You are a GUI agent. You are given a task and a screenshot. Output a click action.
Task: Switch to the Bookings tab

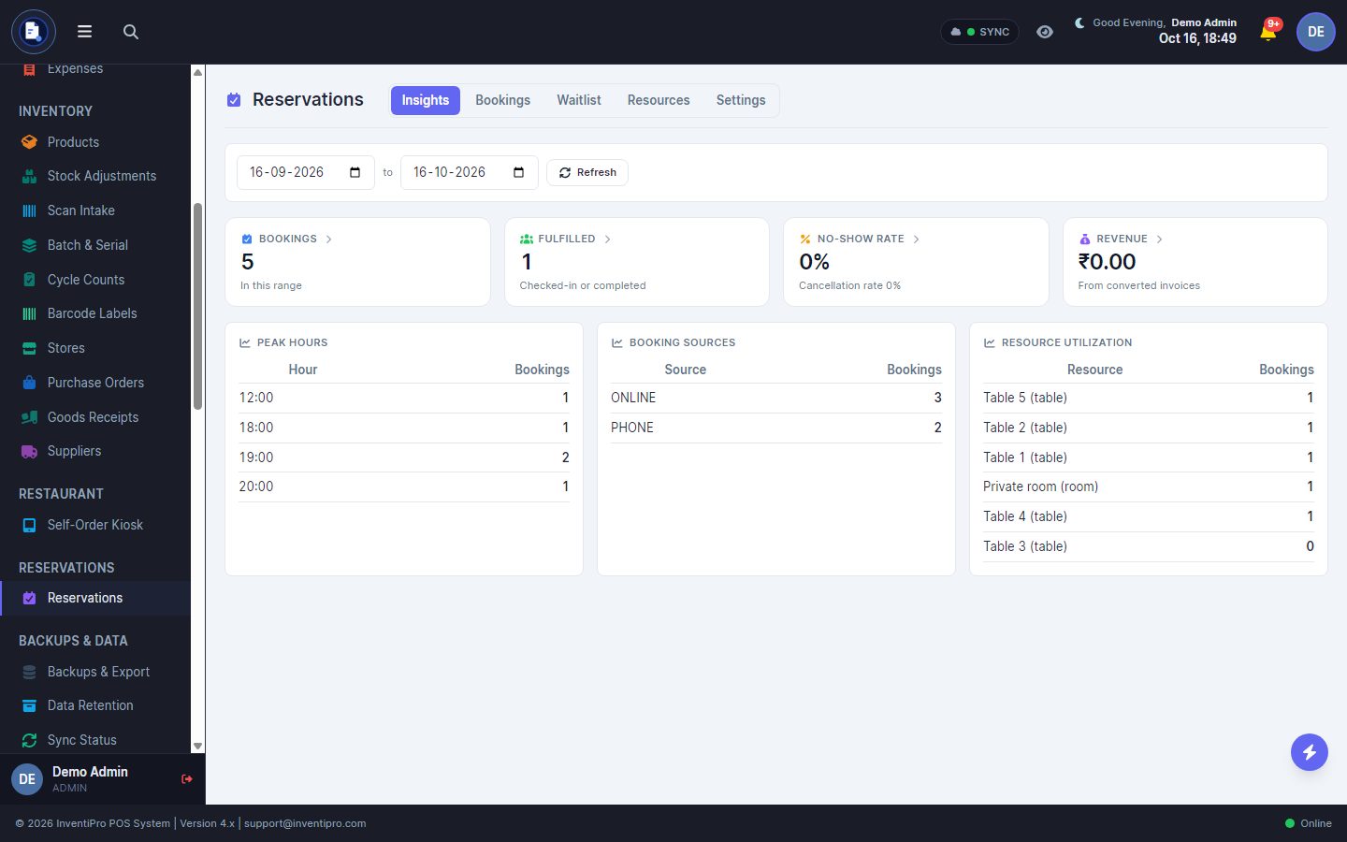502,100
